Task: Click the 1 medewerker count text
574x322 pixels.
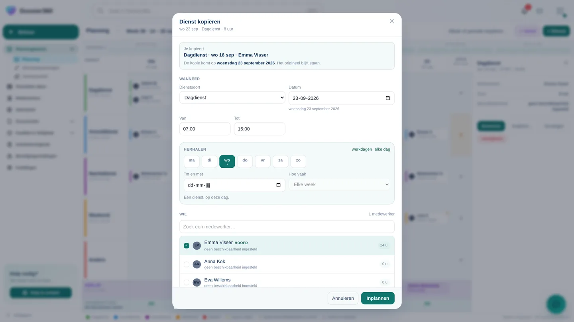Action: [381, 214]
